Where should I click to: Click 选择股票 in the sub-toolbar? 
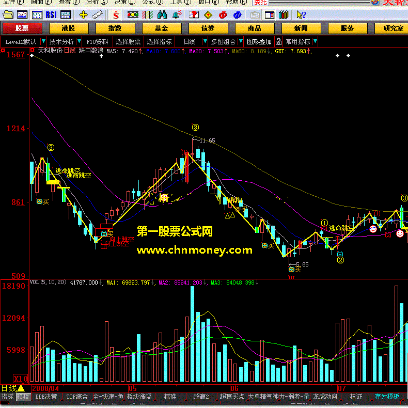pos(128,42)
